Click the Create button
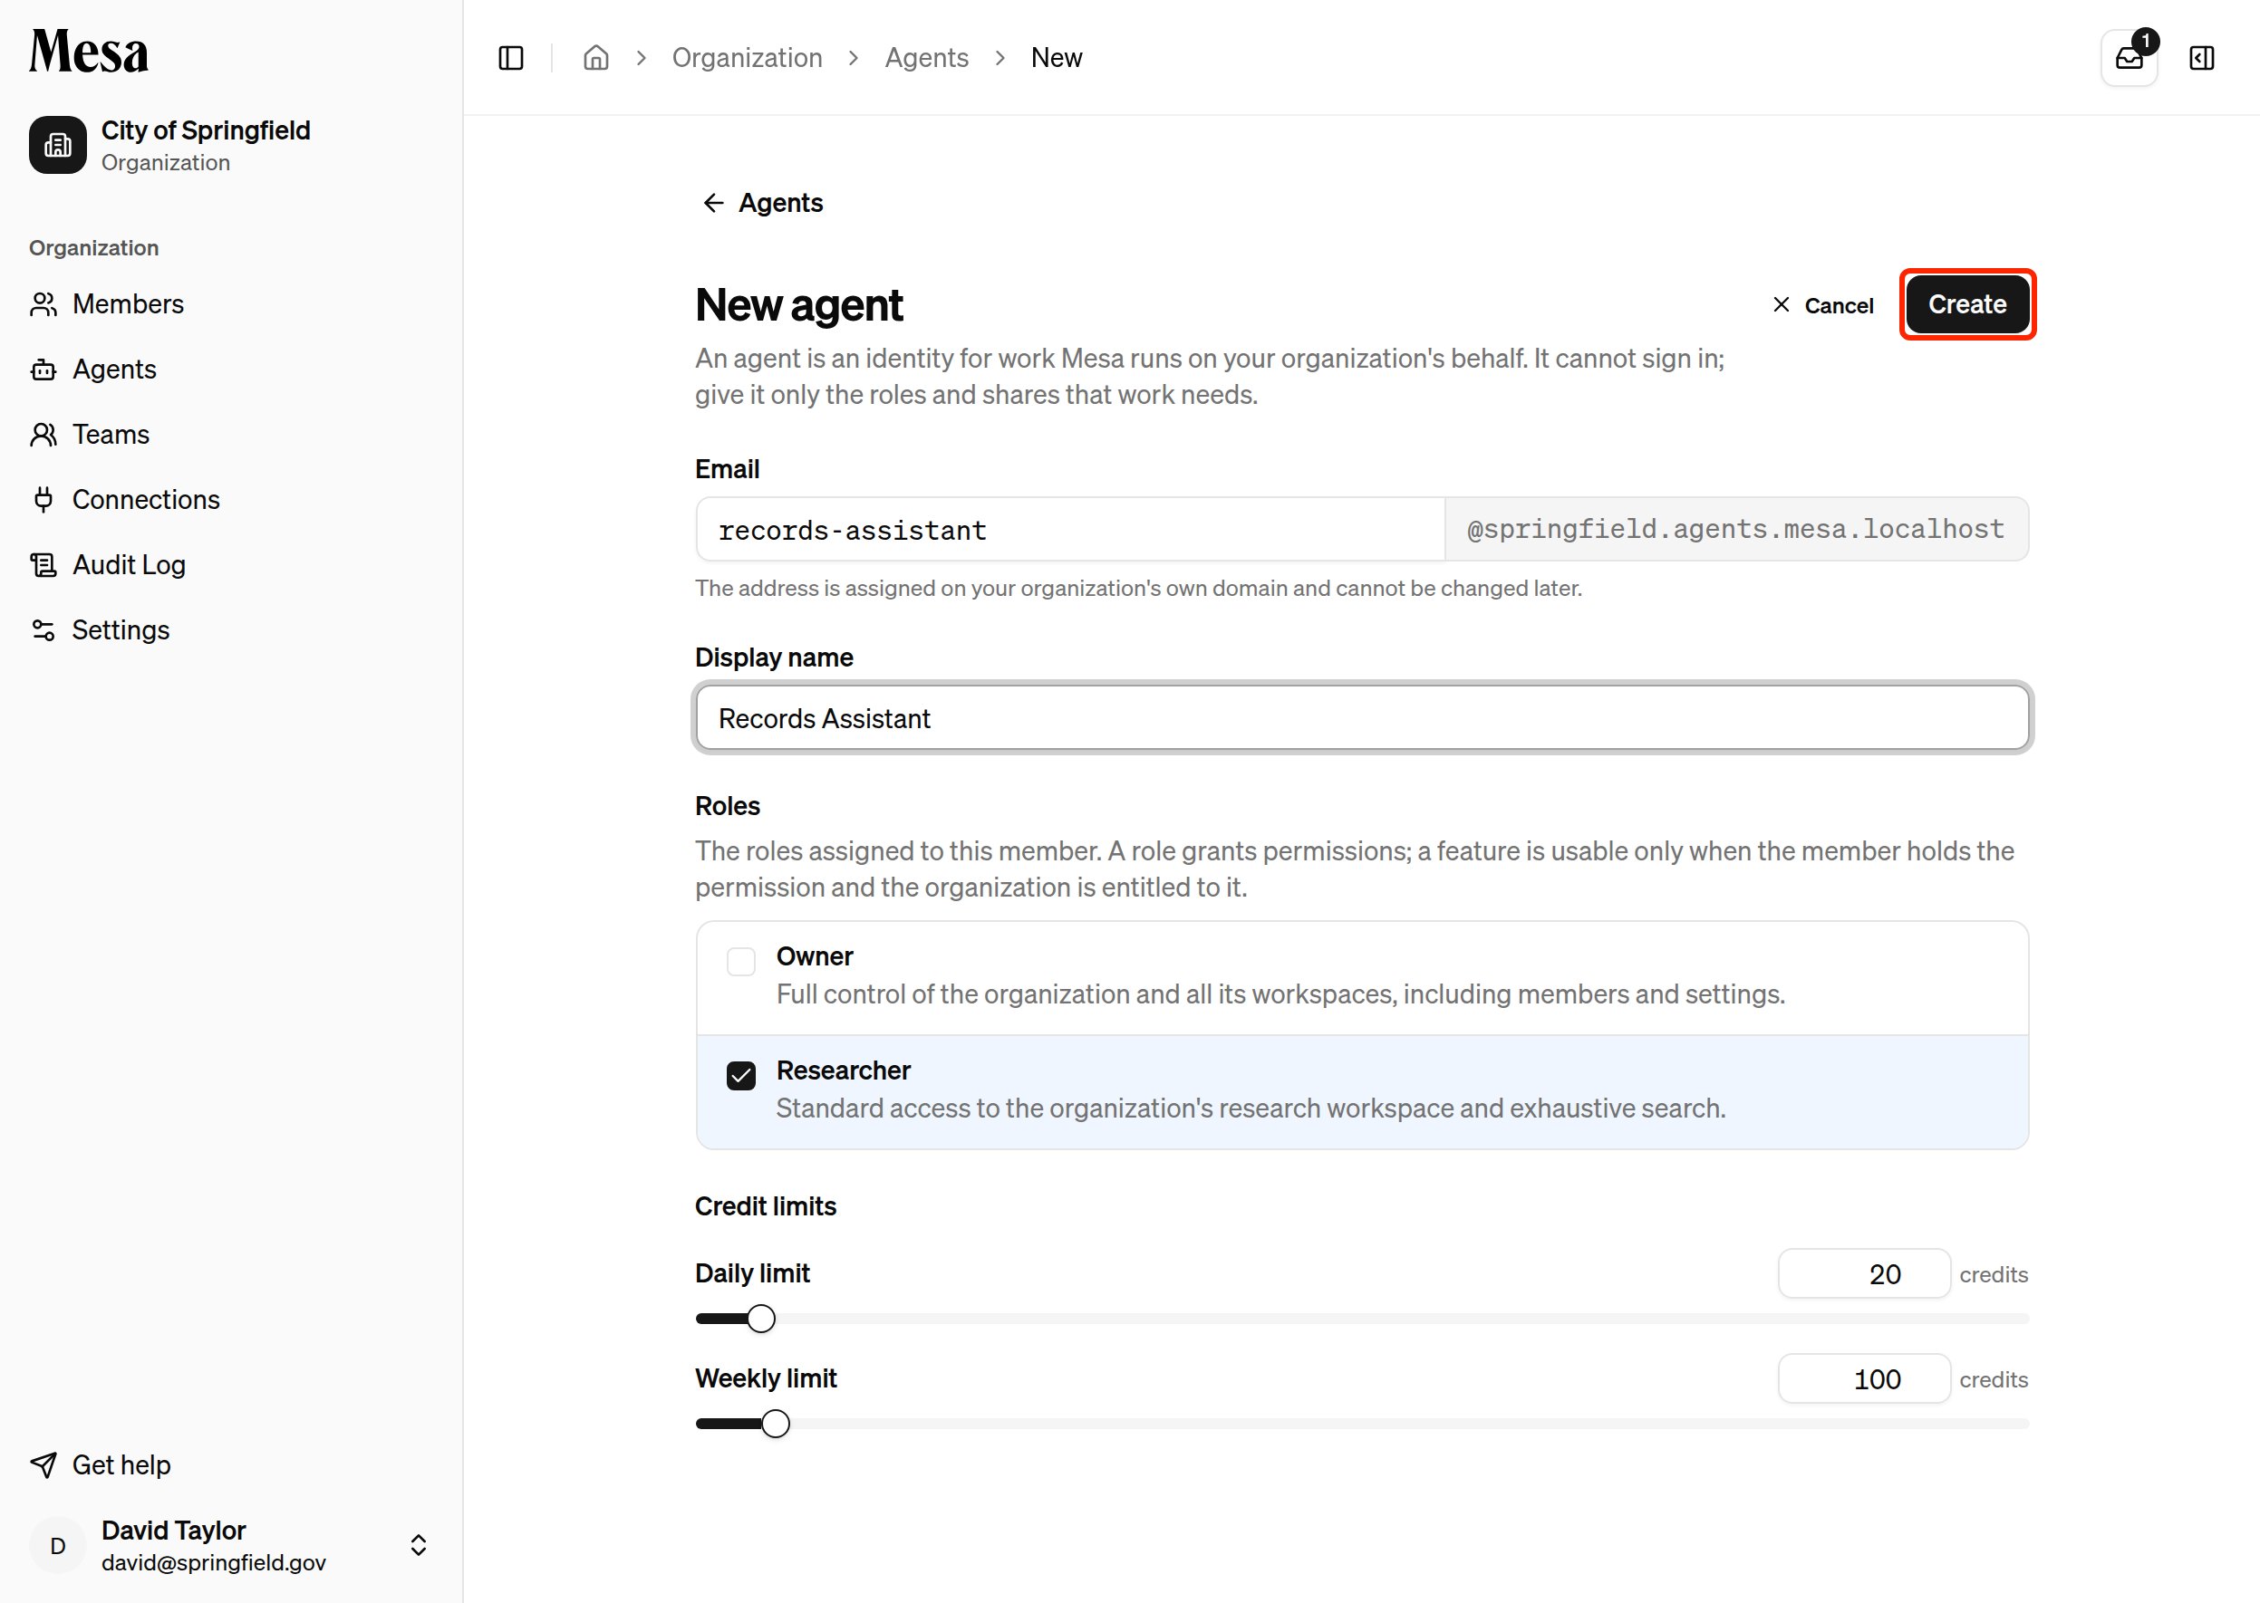The height and width of the screenshot is (1603, 2260). tap(1966, 305)
